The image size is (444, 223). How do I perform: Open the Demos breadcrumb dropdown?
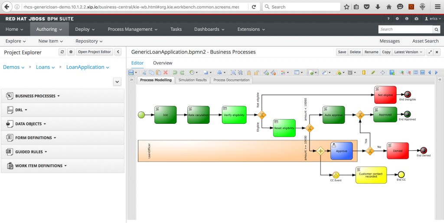[x=13, y=67]
